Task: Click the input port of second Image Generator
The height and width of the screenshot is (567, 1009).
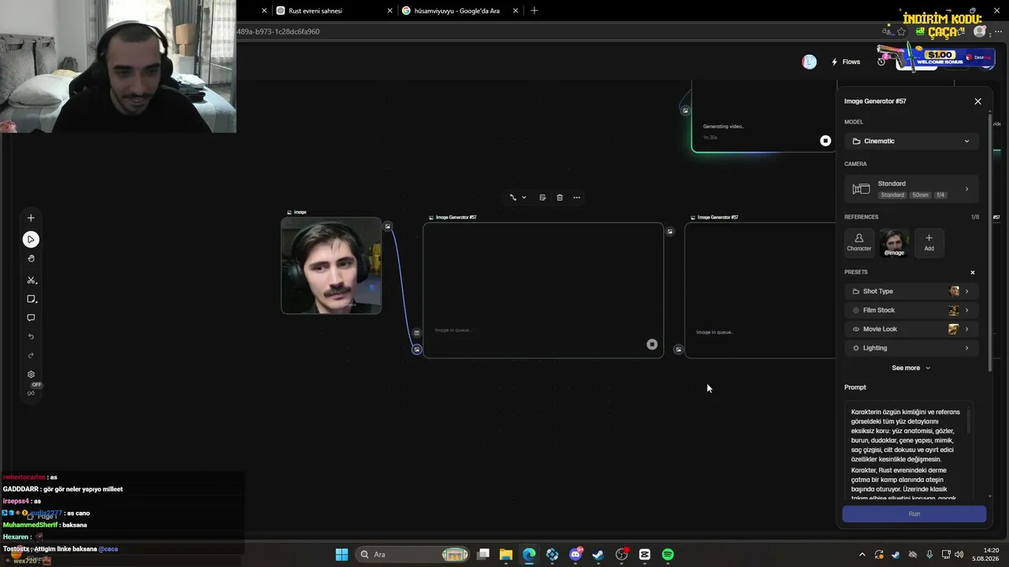Action: pyautogui.click(x=679, y=349)
